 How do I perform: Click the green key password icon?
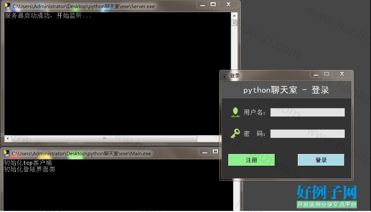[x=235, y=133]
